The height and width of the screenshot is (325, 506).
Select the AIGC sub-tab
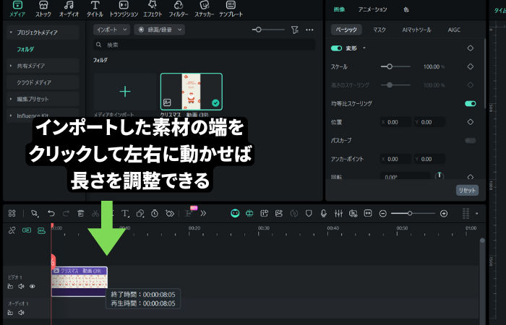[454, 30]
